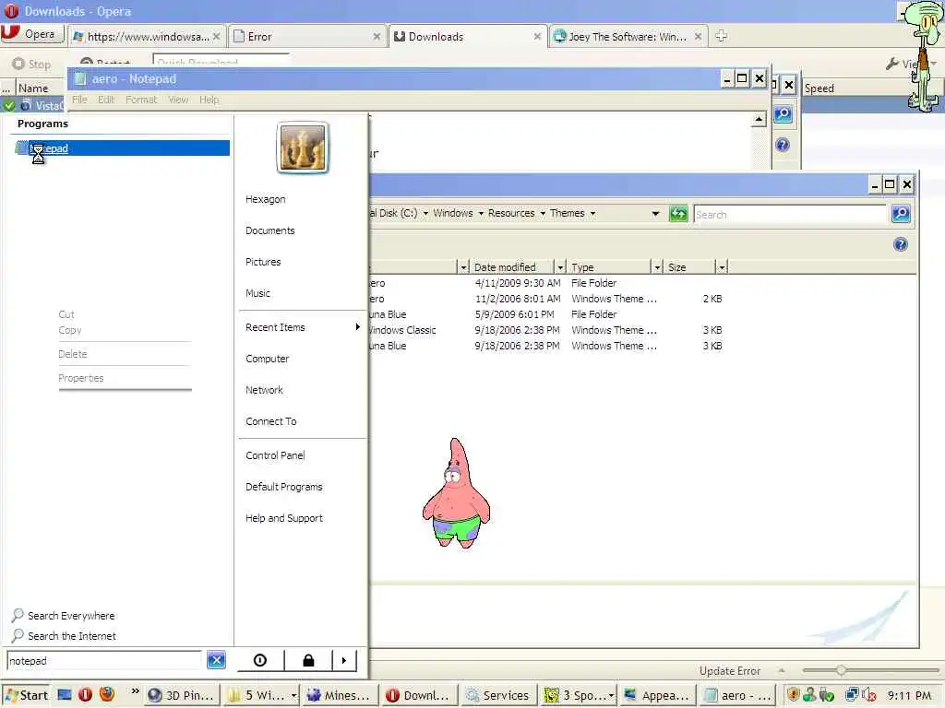Clear the Start search with X button
The image size is (945, 708).
(216, 660)
